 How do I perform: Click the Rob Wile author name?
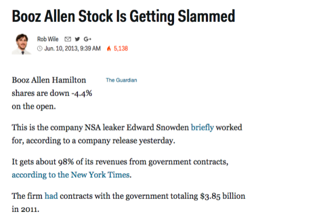[48, 39]
